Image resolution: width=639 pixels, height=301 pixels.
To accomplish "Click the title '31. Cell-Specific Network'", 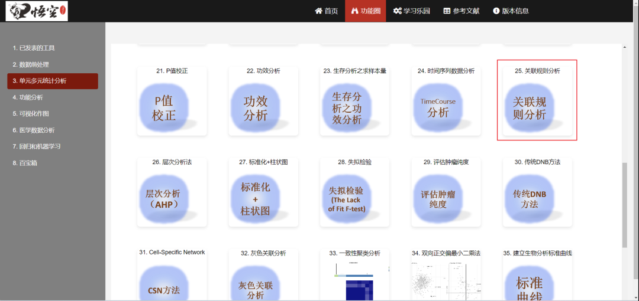I will tap(172, 252).
